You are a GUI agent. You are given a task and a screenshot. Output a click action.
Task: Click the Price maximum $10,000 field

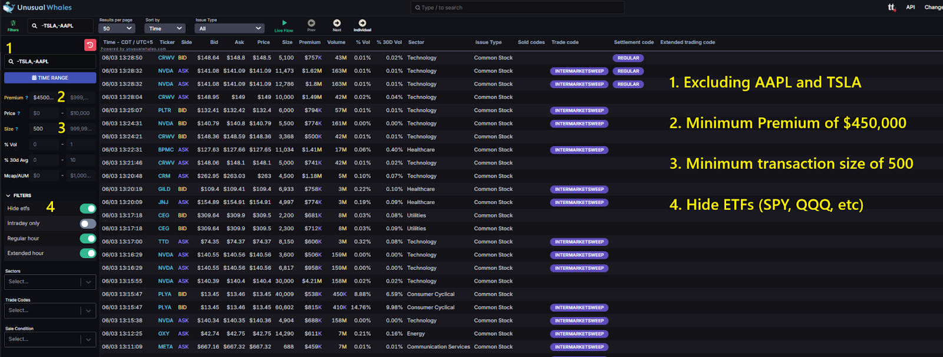[81, 114]
